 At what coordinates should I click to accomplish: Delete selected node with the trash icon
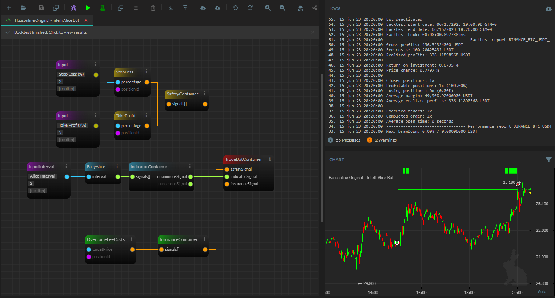[x=153, y=8]
